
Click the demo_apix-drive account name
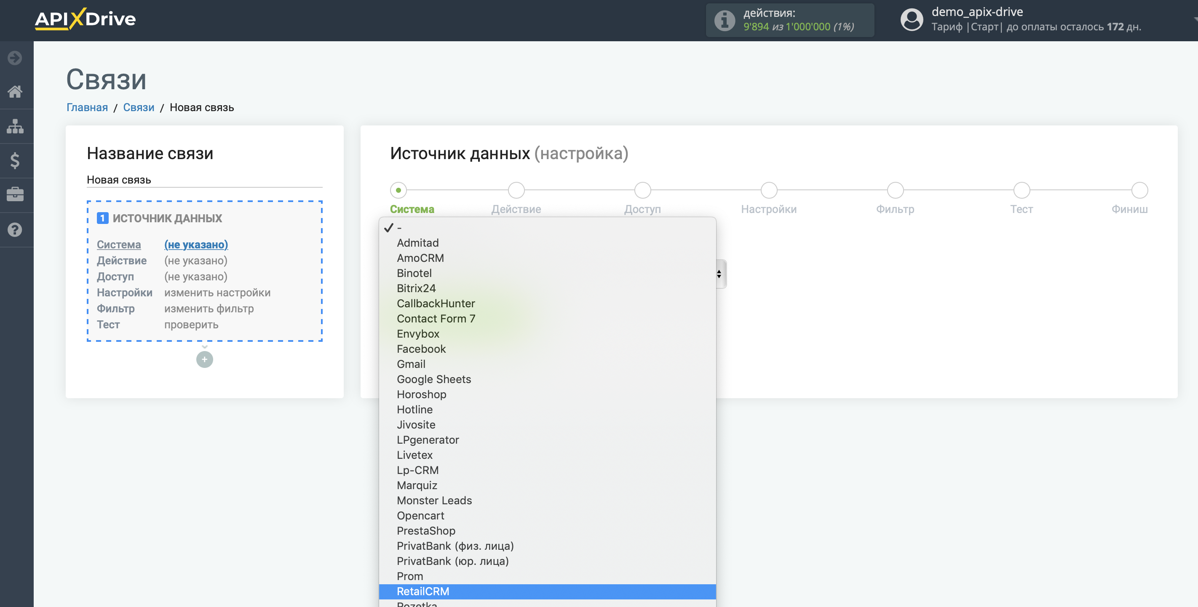(x=977, y=12)
